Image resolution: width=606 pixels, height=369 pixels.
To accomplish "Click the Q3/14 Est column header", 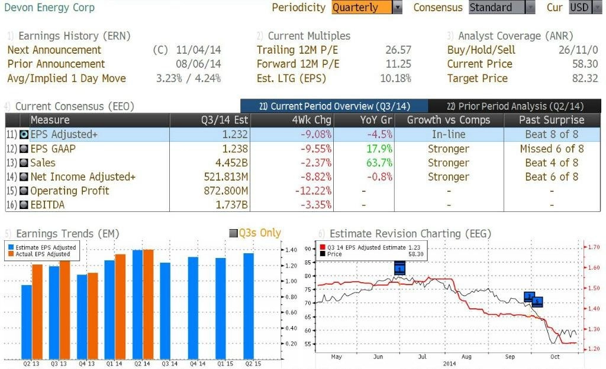I will pyautogui.click(x=210, y=120).
